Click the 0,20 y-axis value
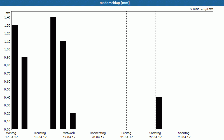Screen dimensions: 224x140 pyautogui.click(x=7, y=113)
